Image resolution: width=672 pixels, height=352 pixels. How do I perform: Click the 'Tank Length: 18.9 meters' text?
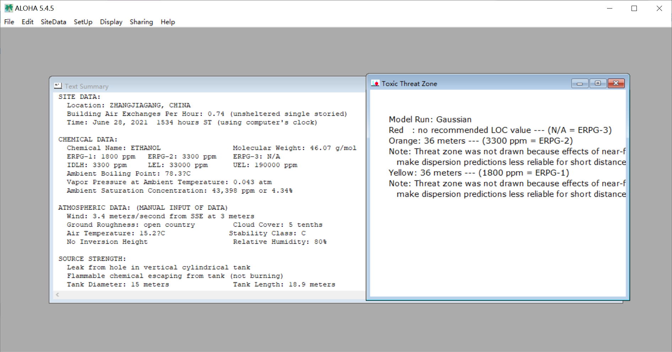pos(284,284)
